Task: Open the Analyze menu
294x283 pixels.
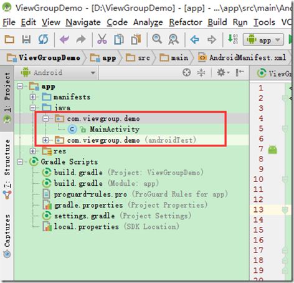Action: point(148,22)
